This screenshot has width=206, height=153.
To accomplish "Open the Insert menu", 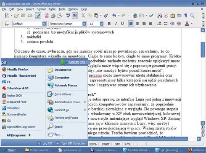I will (30, 9).
